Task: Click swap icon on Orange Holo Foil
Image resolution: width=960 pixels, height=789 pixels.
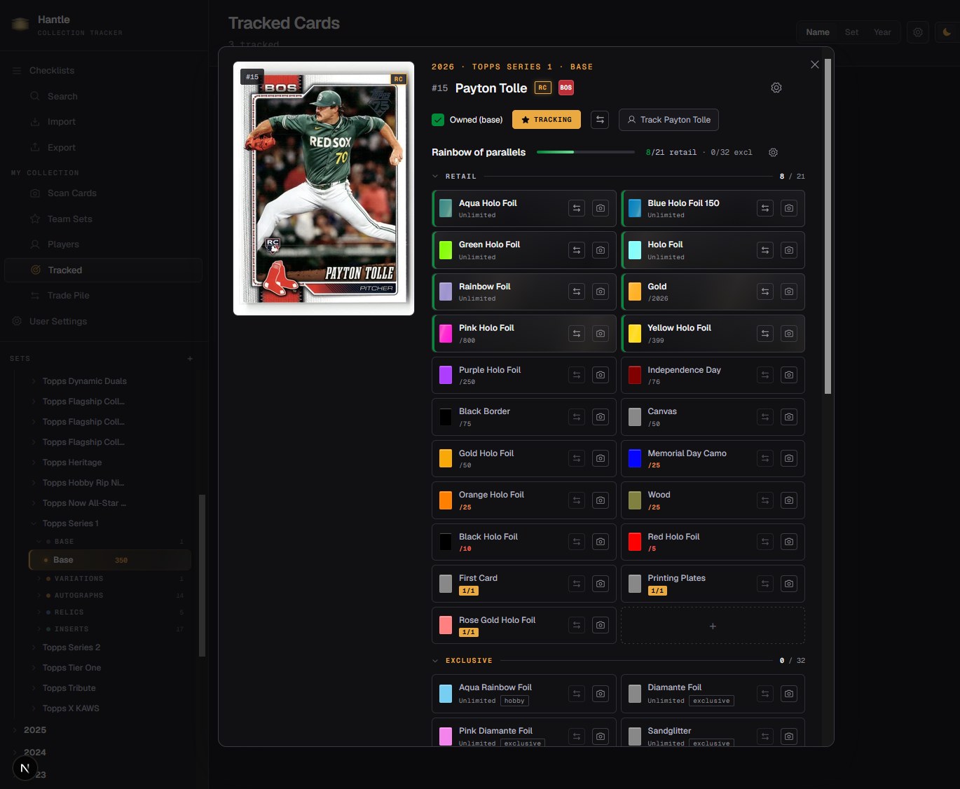Action: 577,500
